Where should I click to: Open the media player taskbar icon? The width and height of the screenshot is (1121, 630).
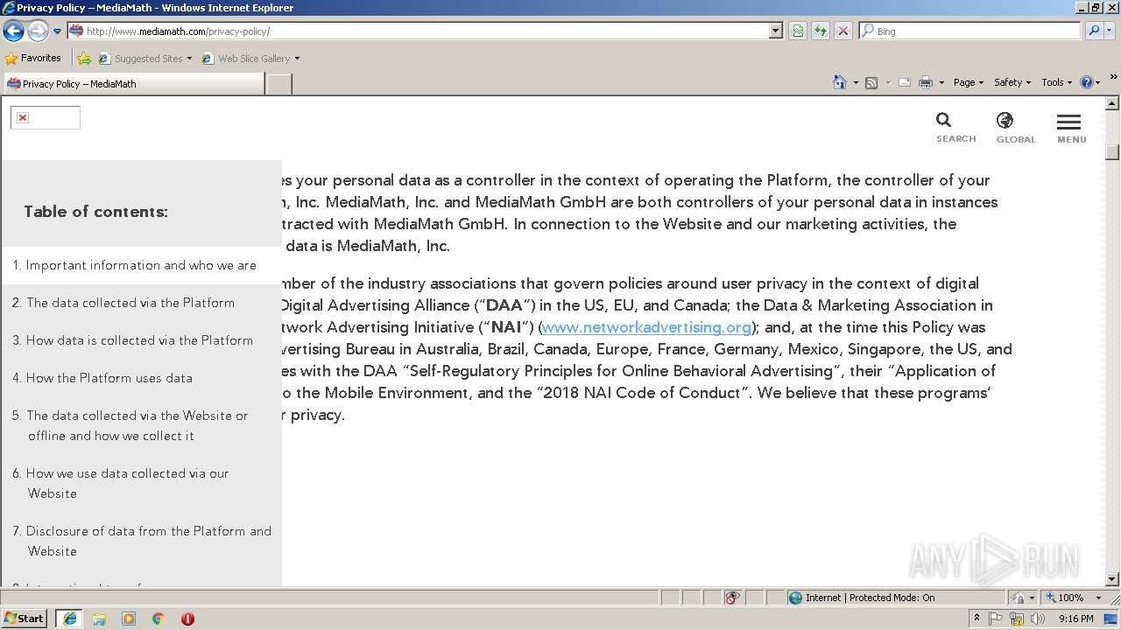(x=129, y=619)
